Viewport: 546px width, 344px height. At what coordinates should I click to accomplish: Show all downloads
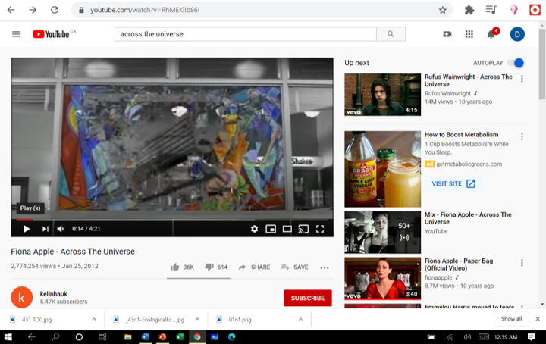click(x=511, y=318)
